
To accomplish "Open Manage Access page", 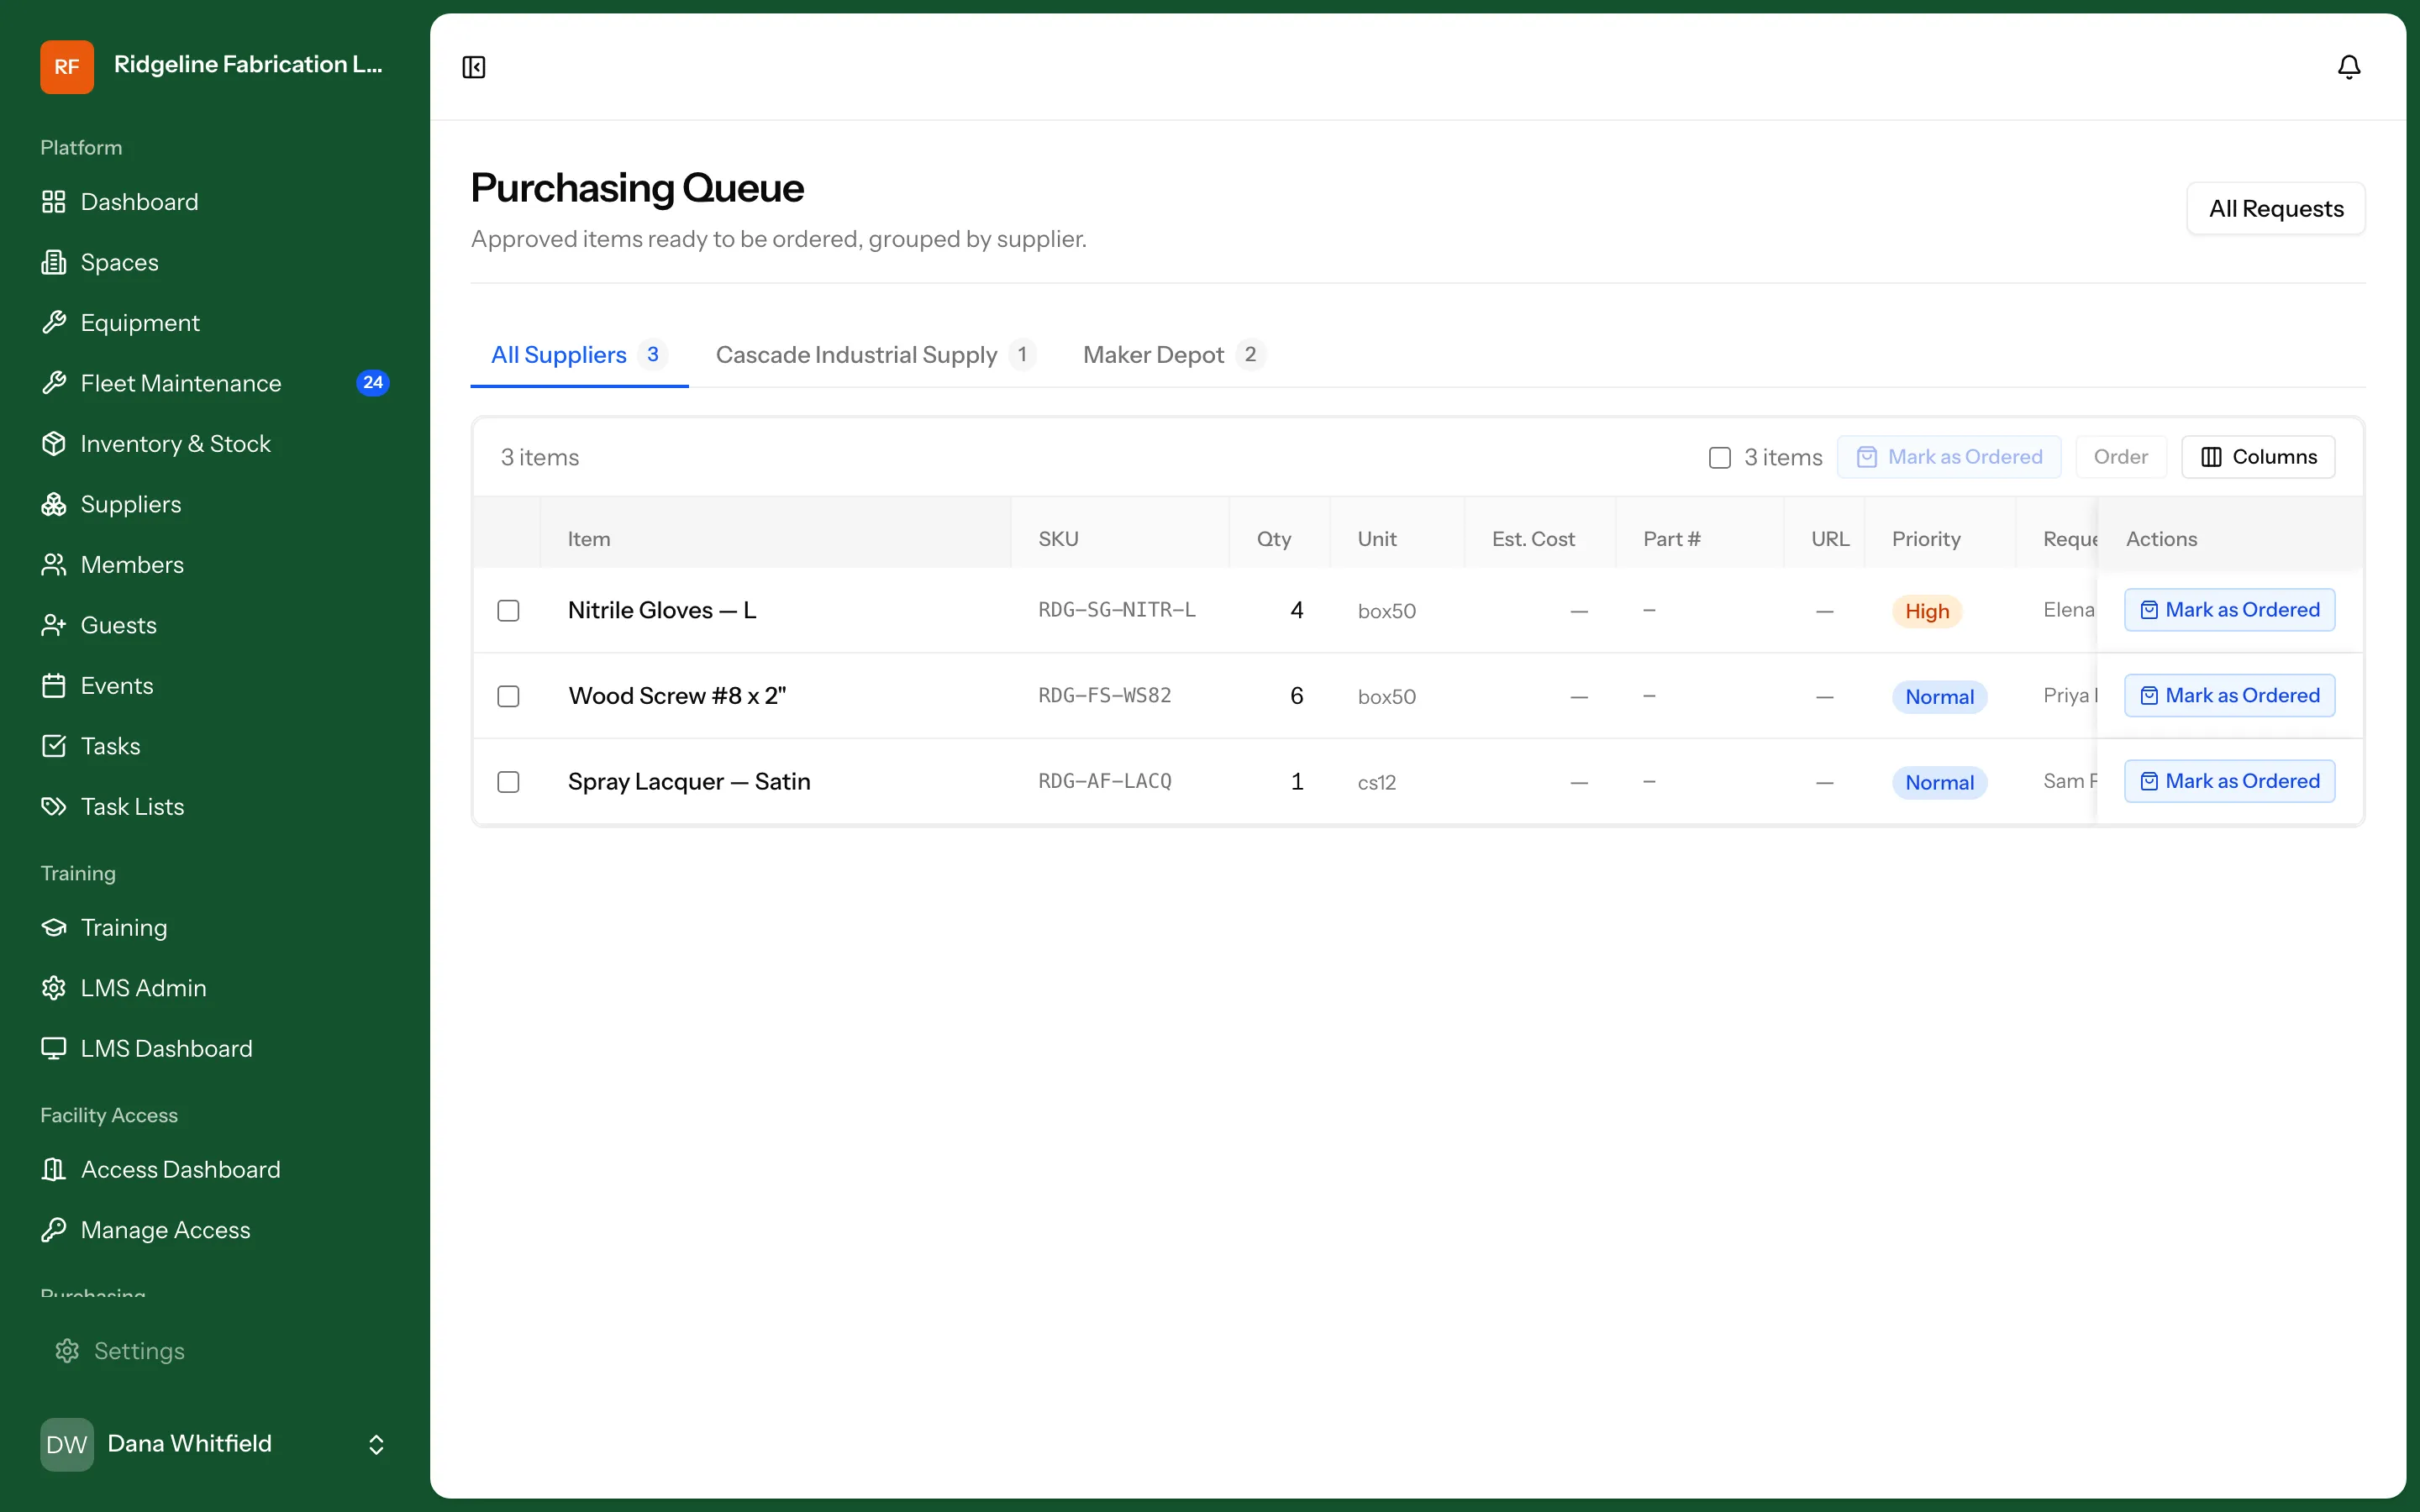I will (x=215, y=1230).
